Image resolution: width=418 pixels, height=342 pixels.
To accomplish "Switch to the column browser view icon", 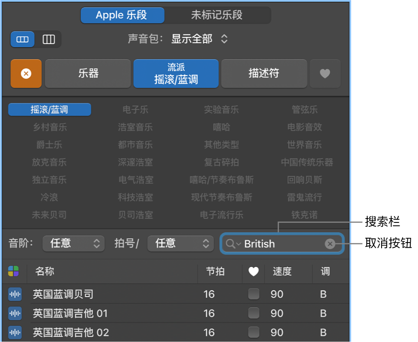I will [x=48, y=39].
